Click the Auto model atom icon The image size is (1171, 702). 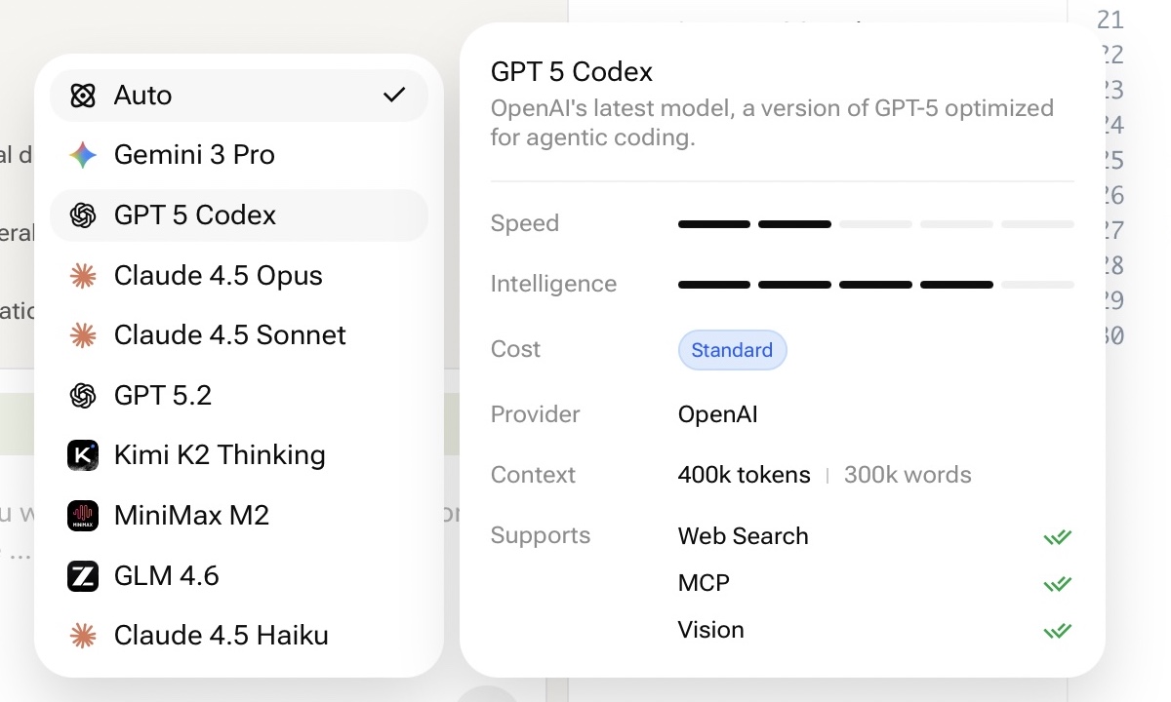pos(83,96)
